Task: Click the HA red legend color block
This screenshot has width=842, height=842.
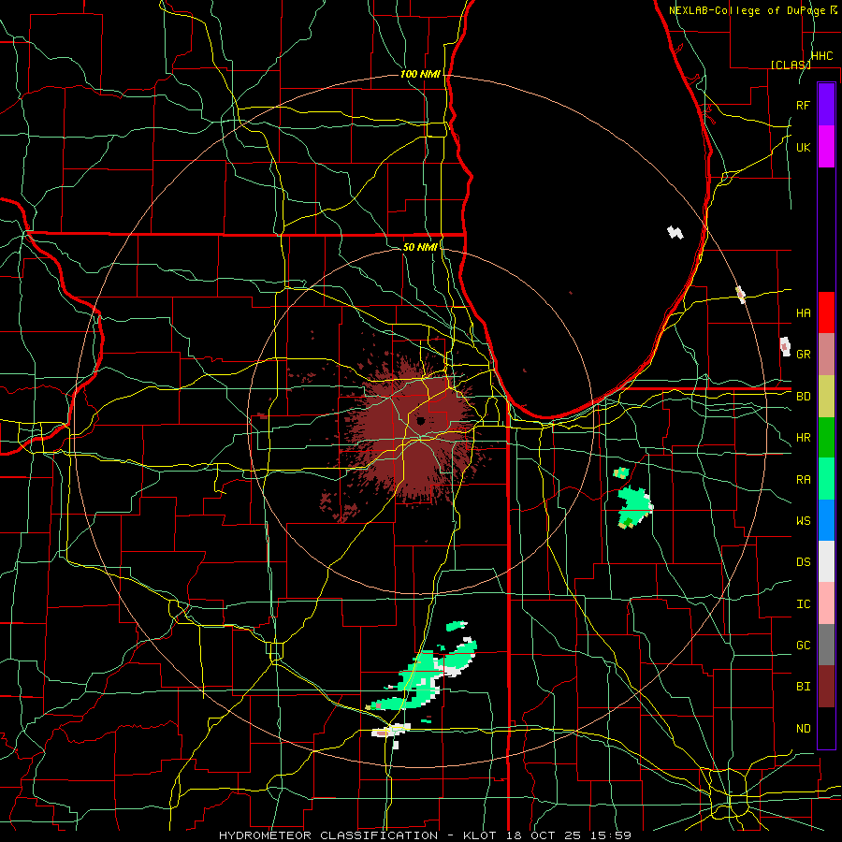Action: tap(826, 312)
